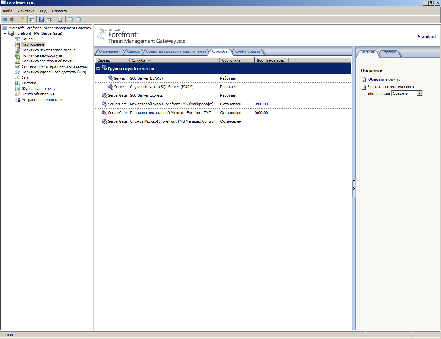Collapse the task pane using splitter handle
This screenshot has width=441, height=339.
(354, 188)
